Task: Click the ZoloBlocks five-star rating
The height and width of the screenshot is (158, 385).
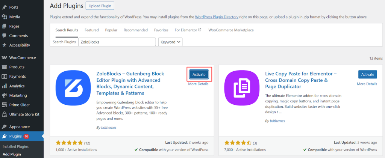Action: 70,143
